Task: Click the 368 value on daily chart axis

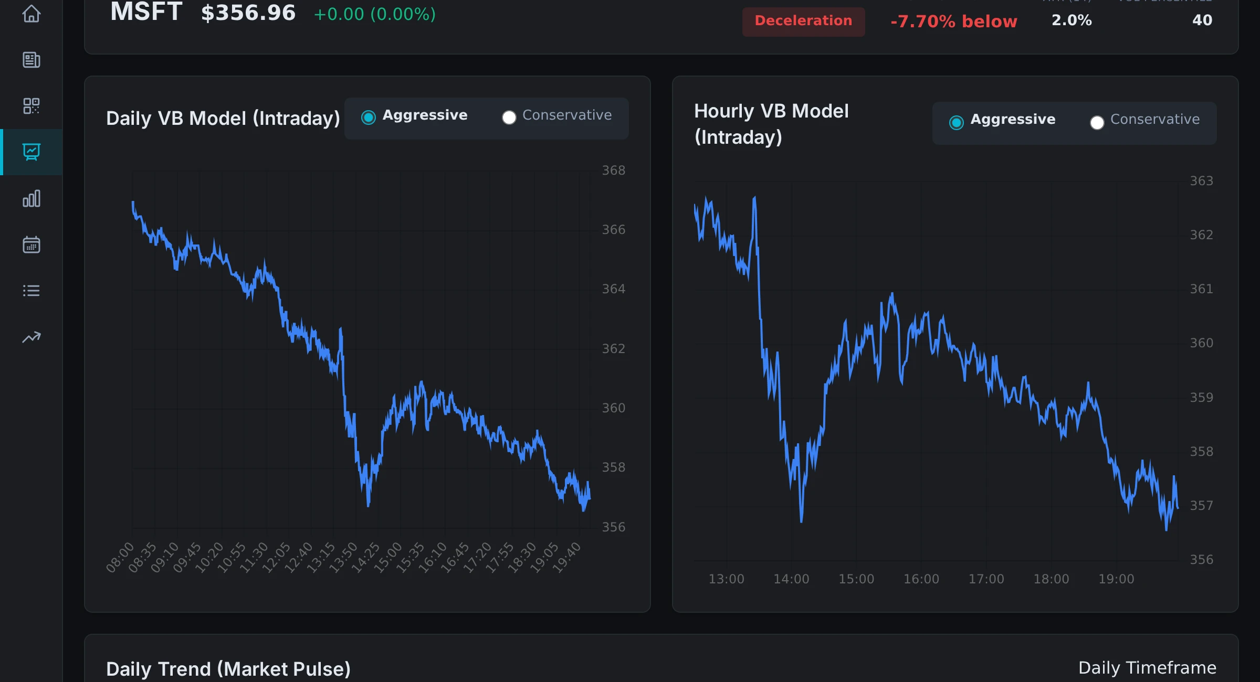Action: 613,170
